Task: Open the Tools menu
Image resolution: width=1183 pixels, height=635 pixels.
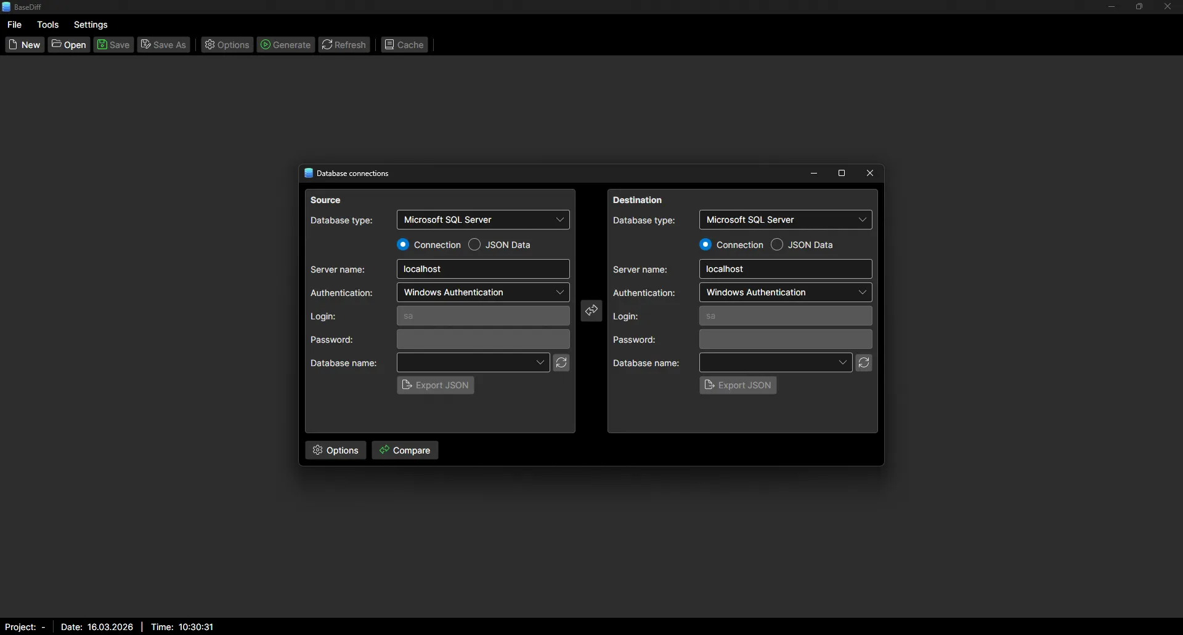Action: [47, 25]
